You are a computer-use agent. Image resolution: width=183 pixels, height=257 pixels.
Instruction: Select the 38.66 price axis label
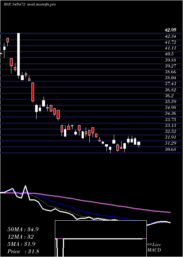(x=171, y=72)
